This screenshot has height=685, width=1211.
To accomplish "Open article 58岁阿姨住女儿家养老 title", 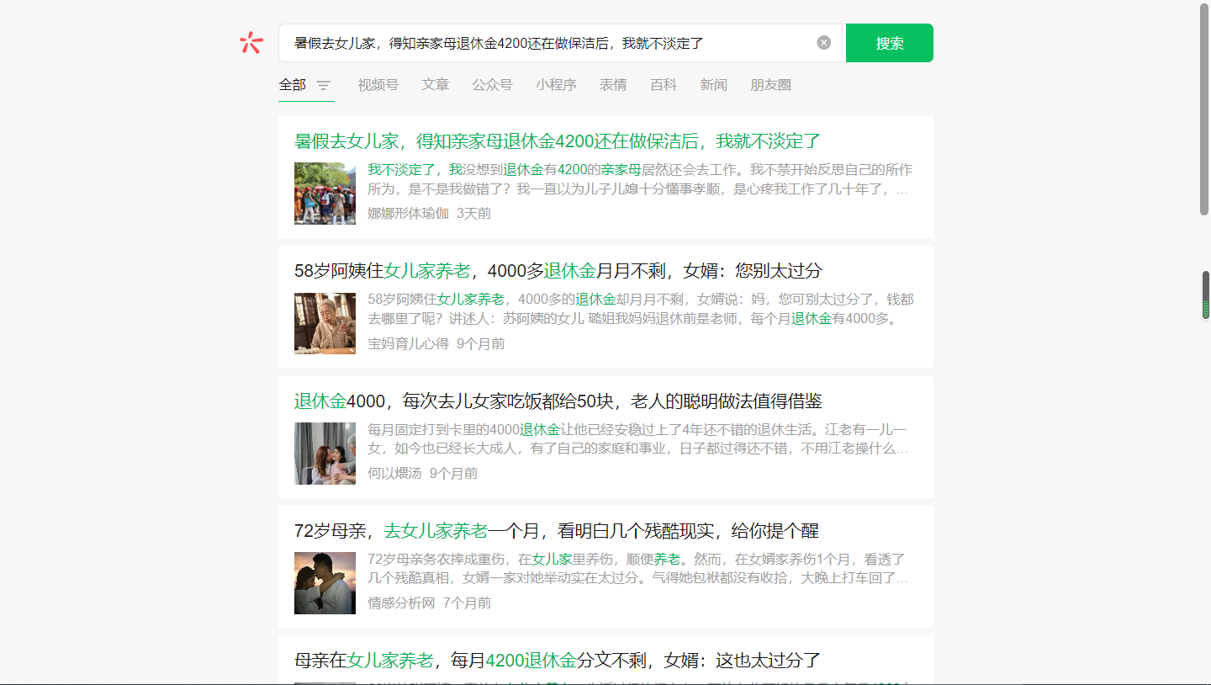I will pos(558,271).
